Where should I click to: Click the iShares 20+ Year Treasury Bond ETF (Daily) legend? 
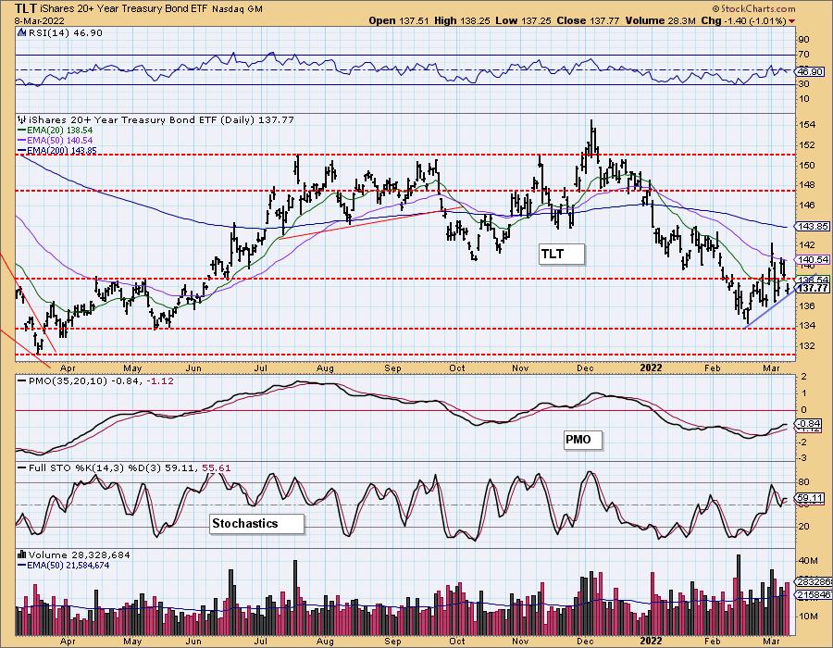pyautogui.click(x=161, y=119)
